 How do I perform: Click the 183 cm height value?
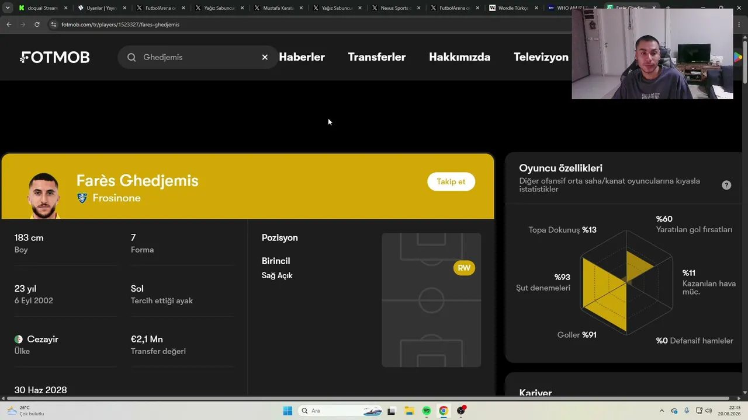(x=29, y=238)
